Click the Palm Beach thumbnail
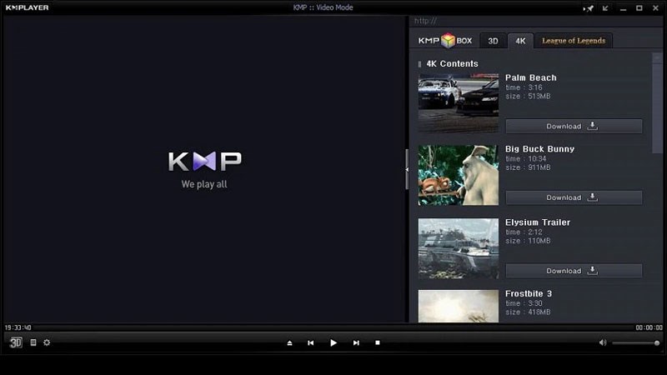This screenshot has height=375, width=667. (x=458, y=103)
